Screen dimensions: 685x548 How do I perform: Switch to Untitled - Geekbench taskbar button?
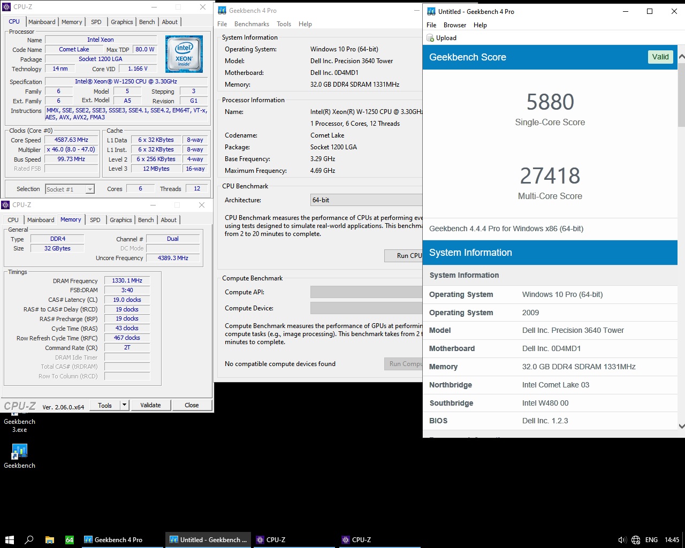coord(208,539)
